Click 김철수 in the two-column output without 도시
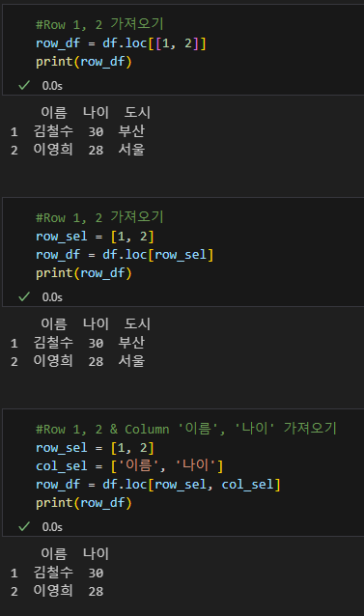364x616 pixels. pos(53,572)
